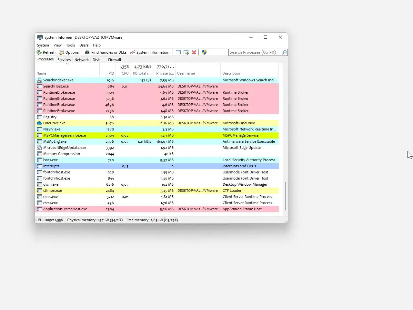Sort by the CPU column header
The height and width of the screenshot is (310, 413).
point(123,70)
